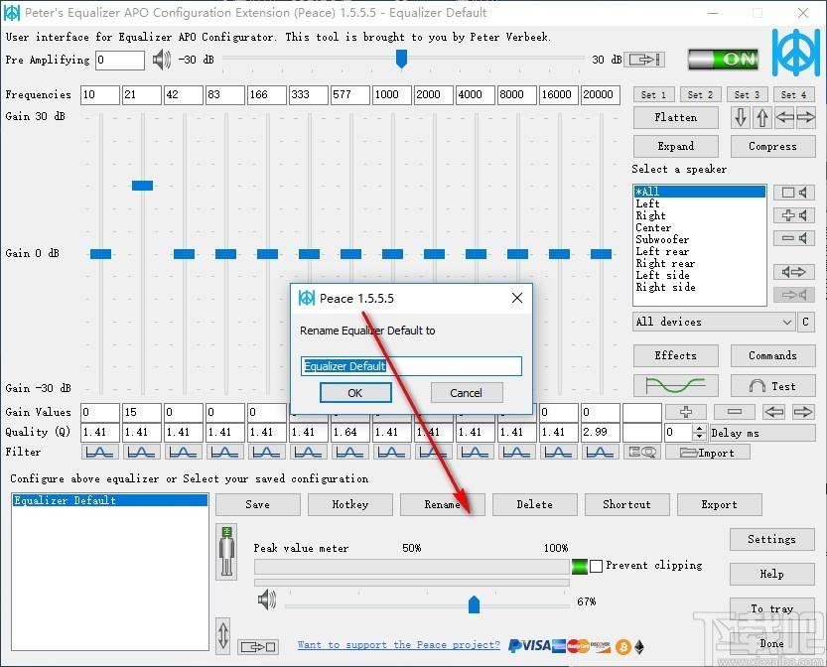827x667 pixels.
Task: Click the Hotkey button
Action: point(350,504)
